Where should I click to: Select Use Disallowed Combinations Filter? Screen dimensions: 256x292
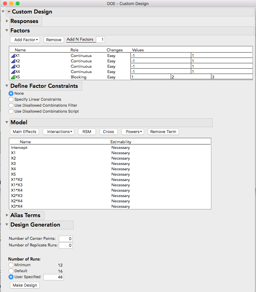tap(11, 105)
